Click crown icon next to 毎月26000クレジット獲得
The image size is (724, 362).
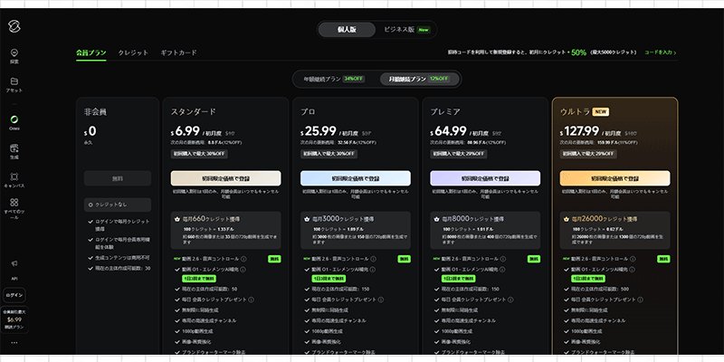567,219
